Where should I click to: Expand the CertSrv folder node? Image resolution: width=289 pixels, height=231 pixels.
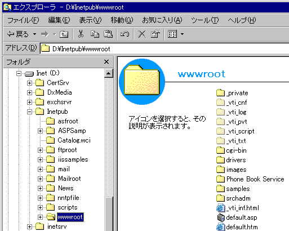(x=29, y=83)
